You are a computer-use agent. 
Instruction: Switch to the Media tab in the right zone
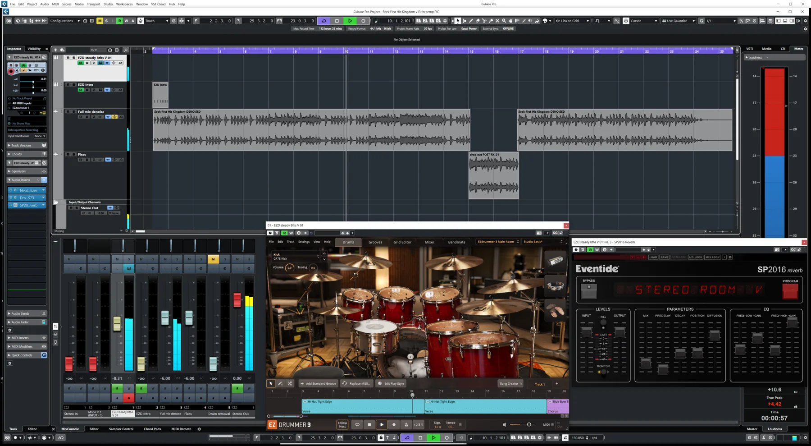click(766, 49)
